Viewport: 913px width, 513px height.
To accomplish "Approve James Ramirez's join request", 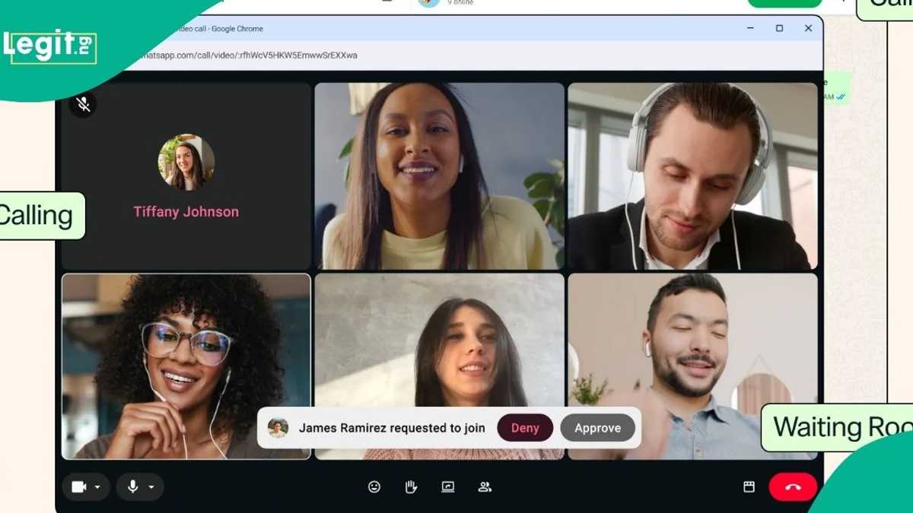I will coord(597,428).
